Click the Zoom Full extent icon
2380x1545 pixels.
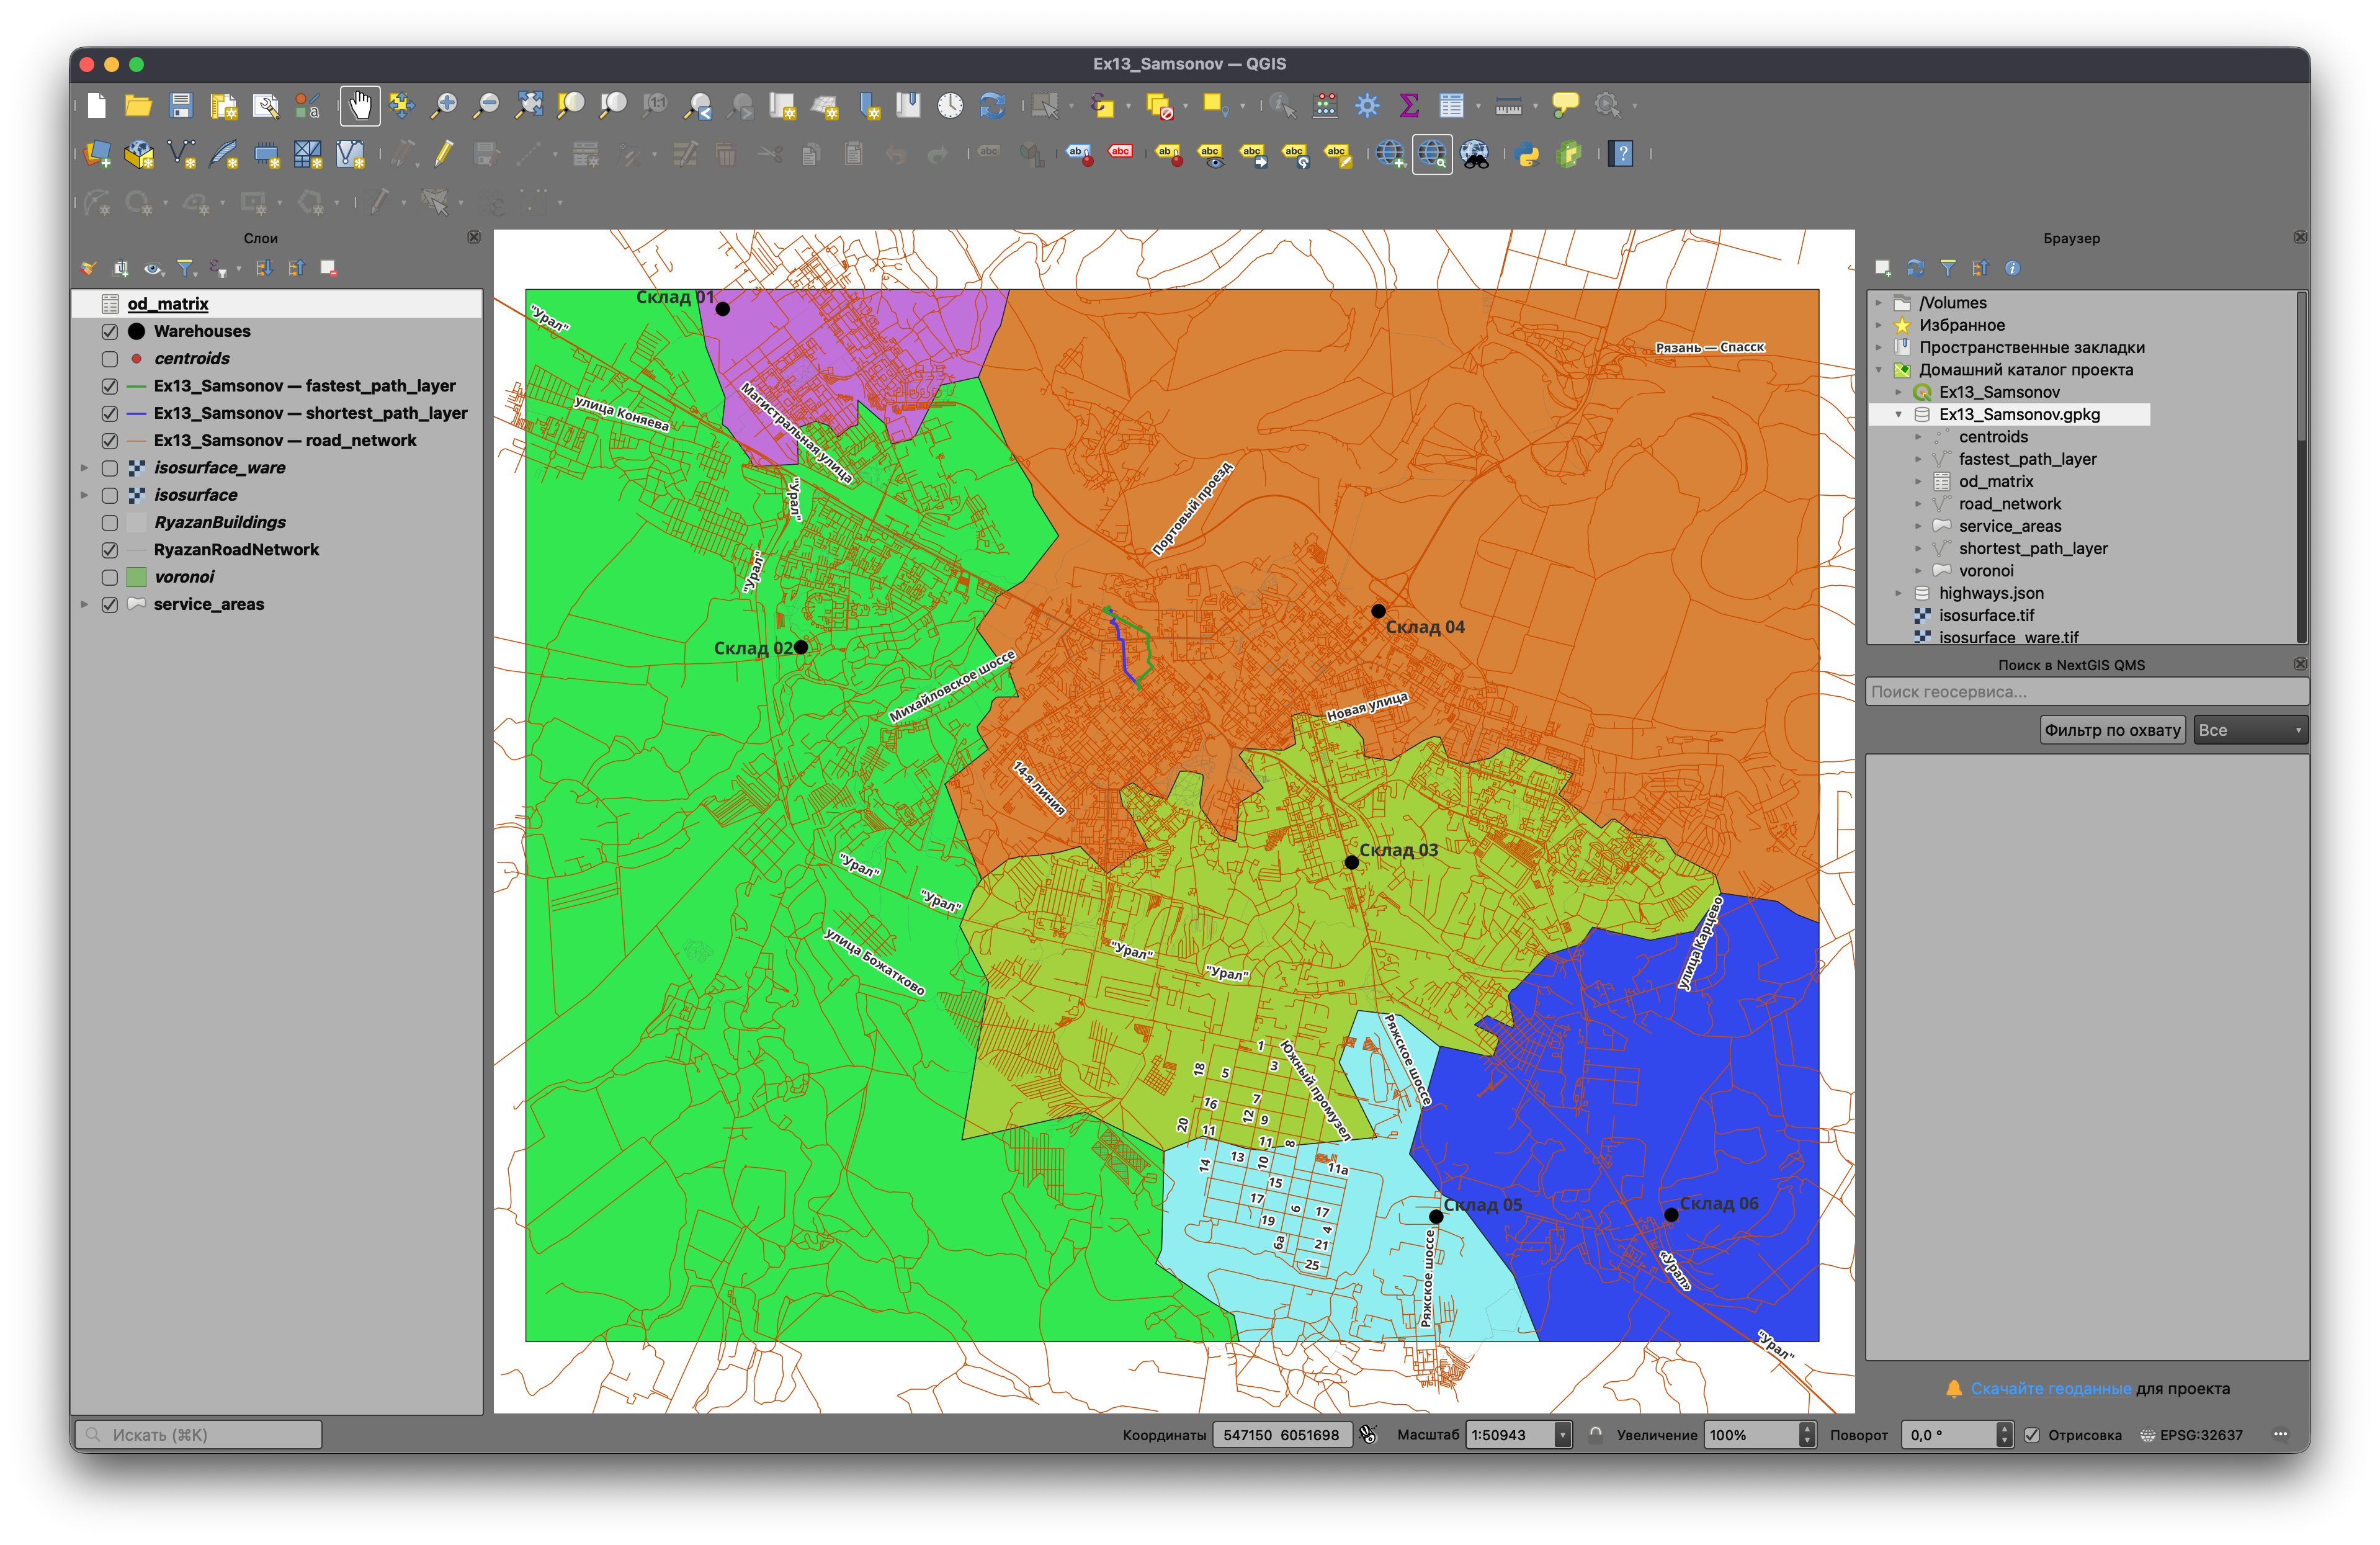529,105
